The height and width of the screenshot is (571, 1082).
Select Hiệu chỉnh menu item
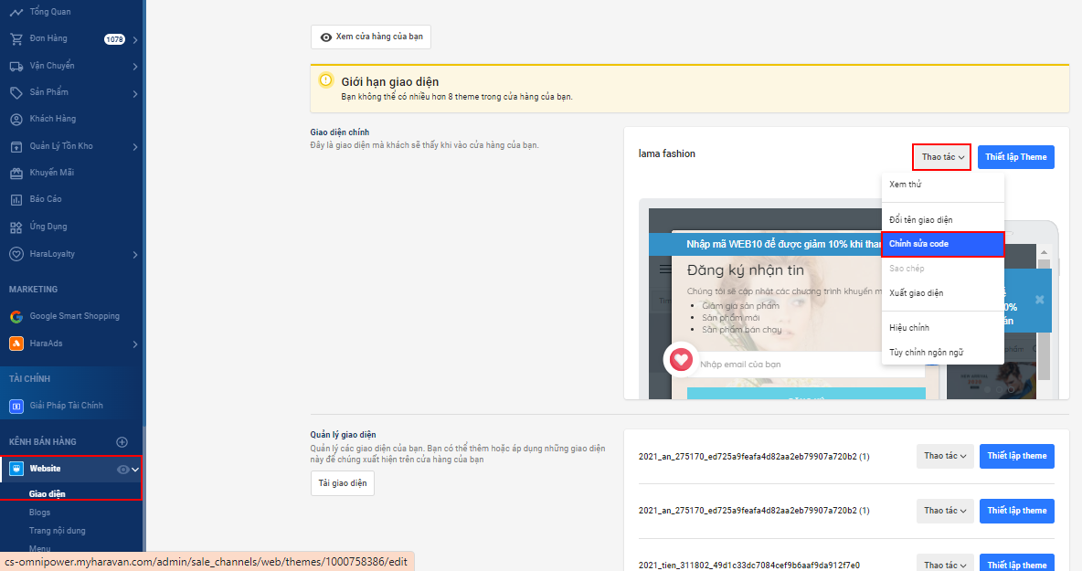click(x=942, y=328)
